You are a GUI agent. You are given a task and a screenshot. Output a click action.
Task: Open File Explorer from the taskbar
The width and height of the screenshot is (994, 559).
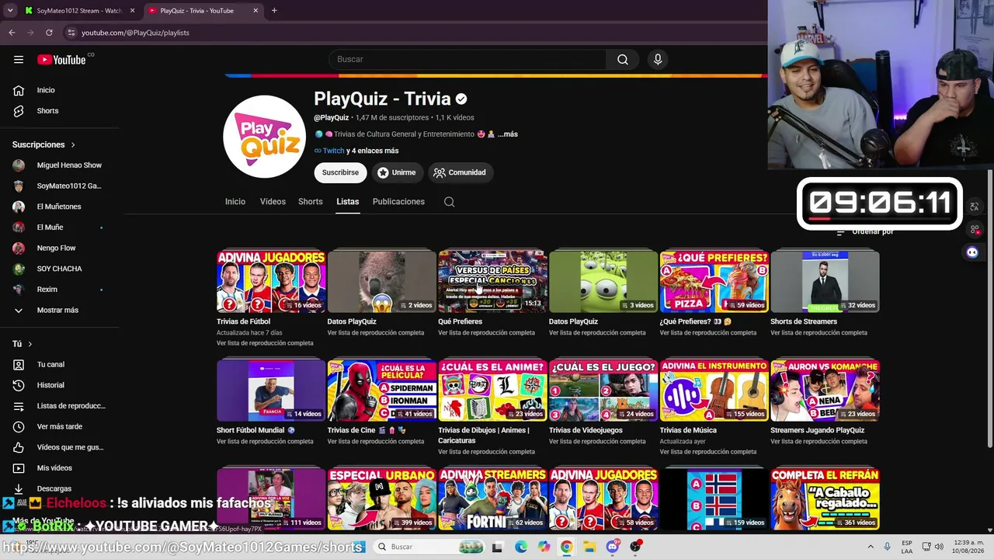pyautogui.click(x=589, y=547)
